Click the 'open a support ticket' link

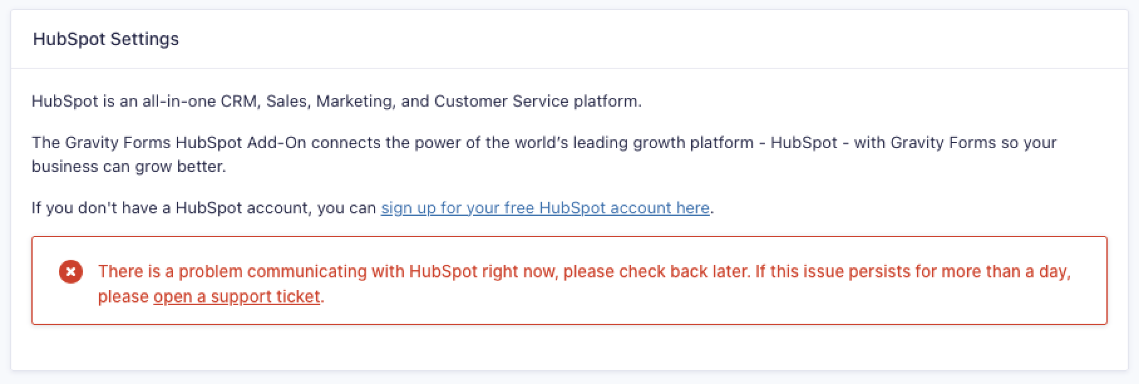(236, 296)
